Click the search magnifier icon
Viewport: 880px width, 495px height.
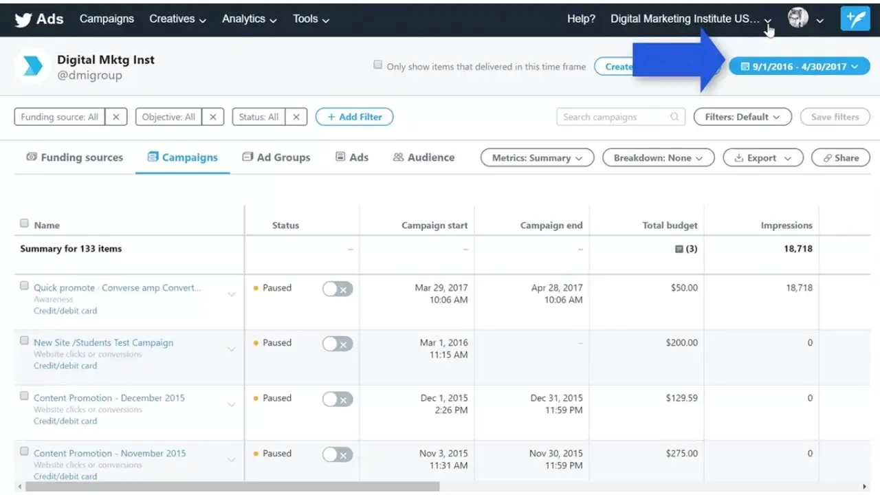click(674, 117)
